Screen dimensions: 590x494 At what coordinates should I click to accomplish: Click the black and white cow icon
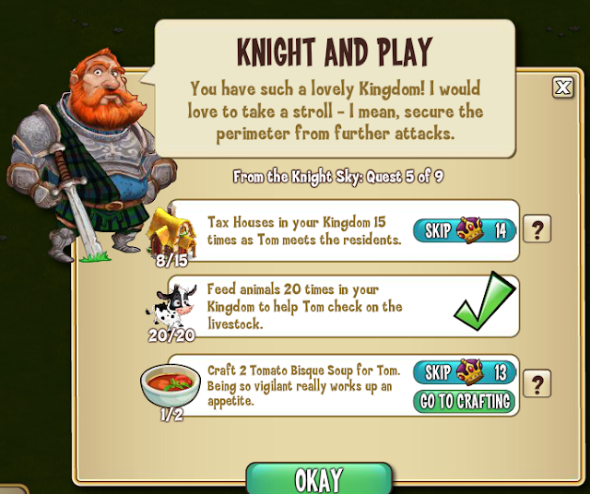(x=172, y=307)
